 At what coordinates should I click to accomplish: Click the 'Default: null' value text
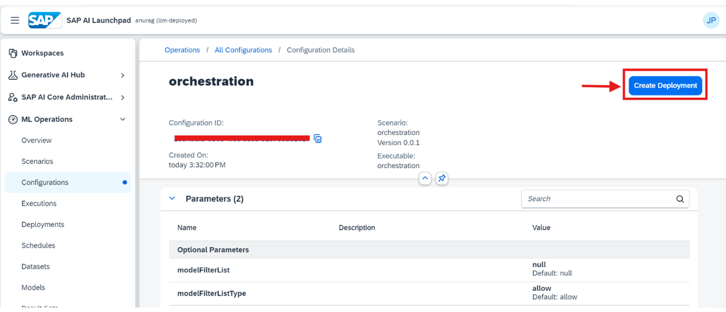pos(552,273)
